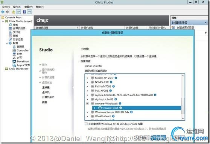Click the info icon beside the replica-82a4994b entry
This screenshot has width=210, height=144.
click(155, 95)
